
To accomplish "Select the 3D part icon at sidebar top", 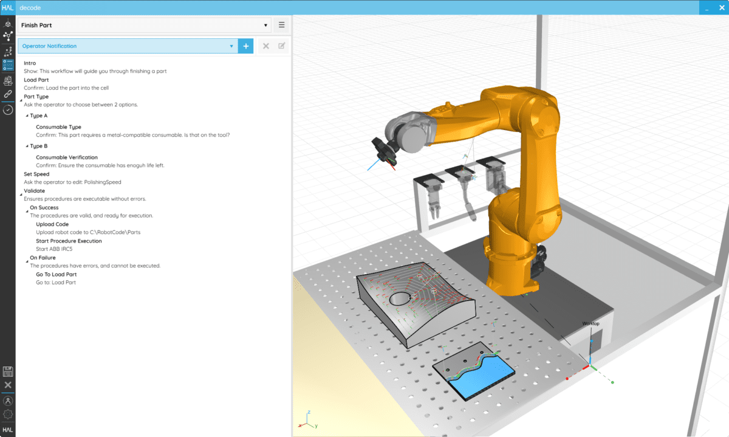I will (8, 24).
